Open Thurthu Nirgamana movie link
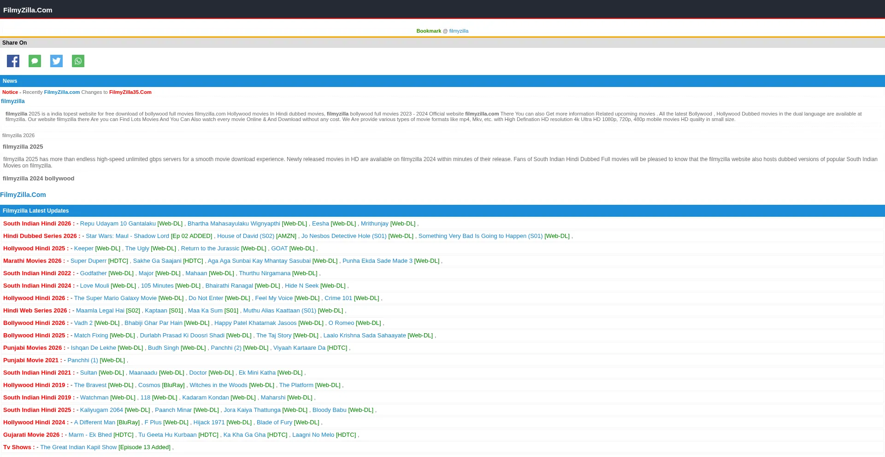This screenshot has width=885, height=457. [x=265, y=273]
